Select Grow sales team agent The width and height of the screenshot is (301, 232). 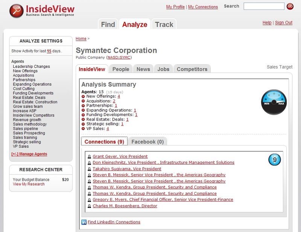click(28, 107)
